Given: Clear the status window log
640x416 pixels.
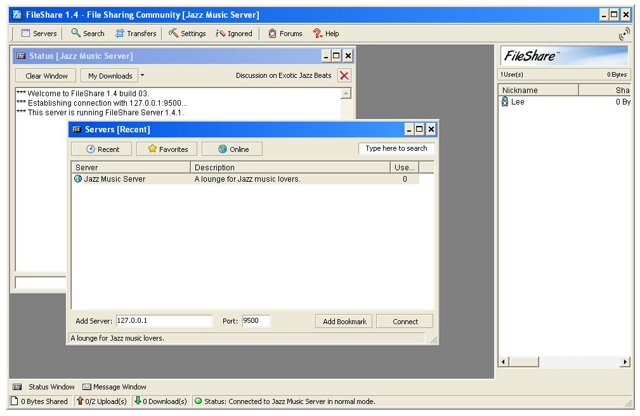Looking at the screenshot, I should [x=46, y=76].
